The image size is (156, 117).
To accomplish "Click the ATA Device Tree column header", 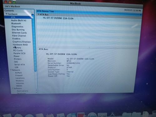I will point(45,11).
